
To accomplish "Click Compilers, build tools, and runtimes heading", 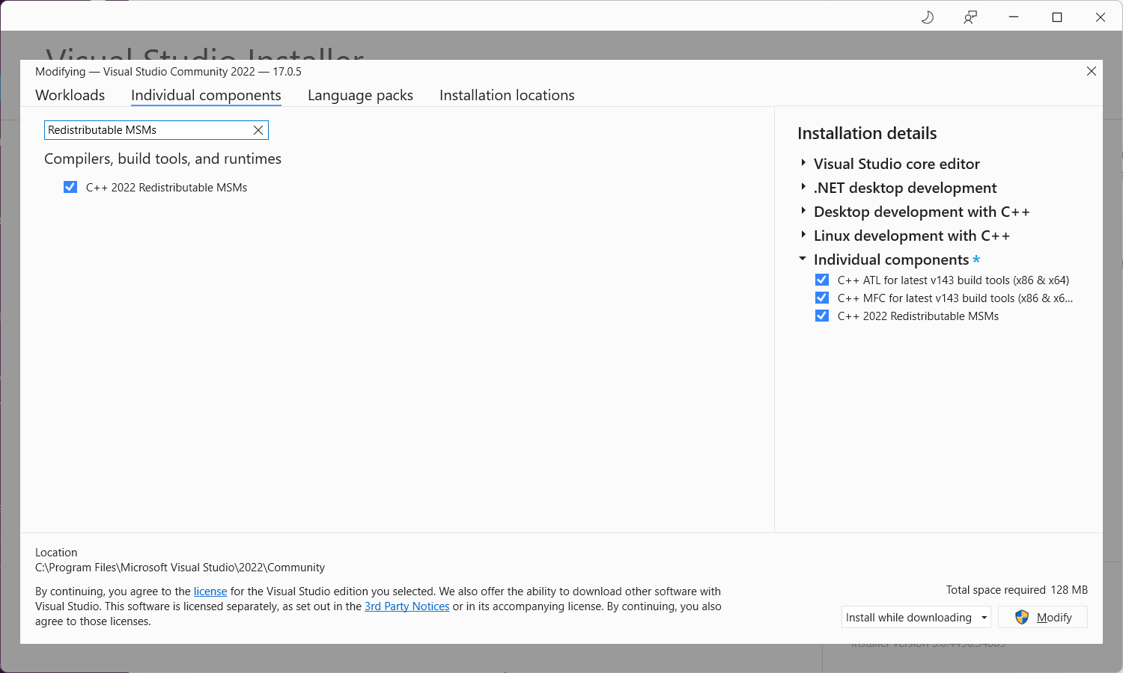I will pos(162,159).
